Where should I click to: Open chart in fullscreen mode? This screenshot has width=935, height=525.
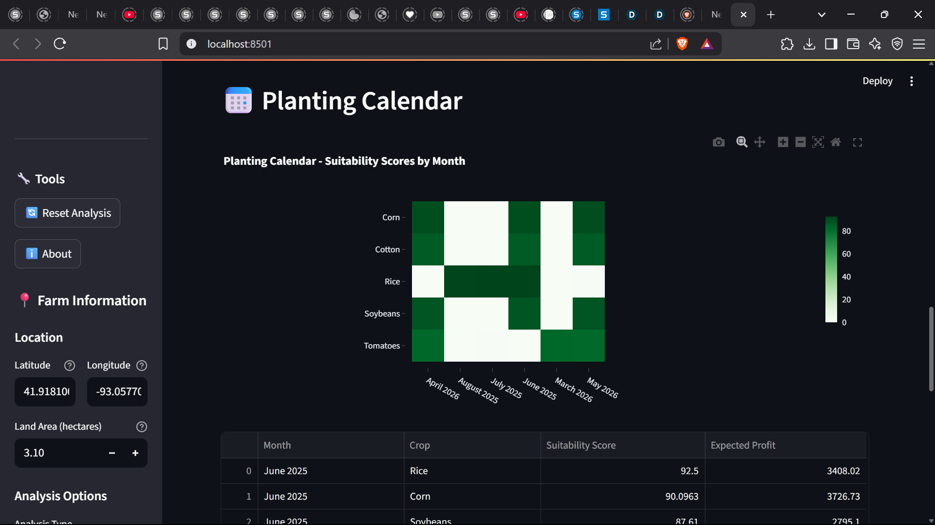click(x=858, y=142)
